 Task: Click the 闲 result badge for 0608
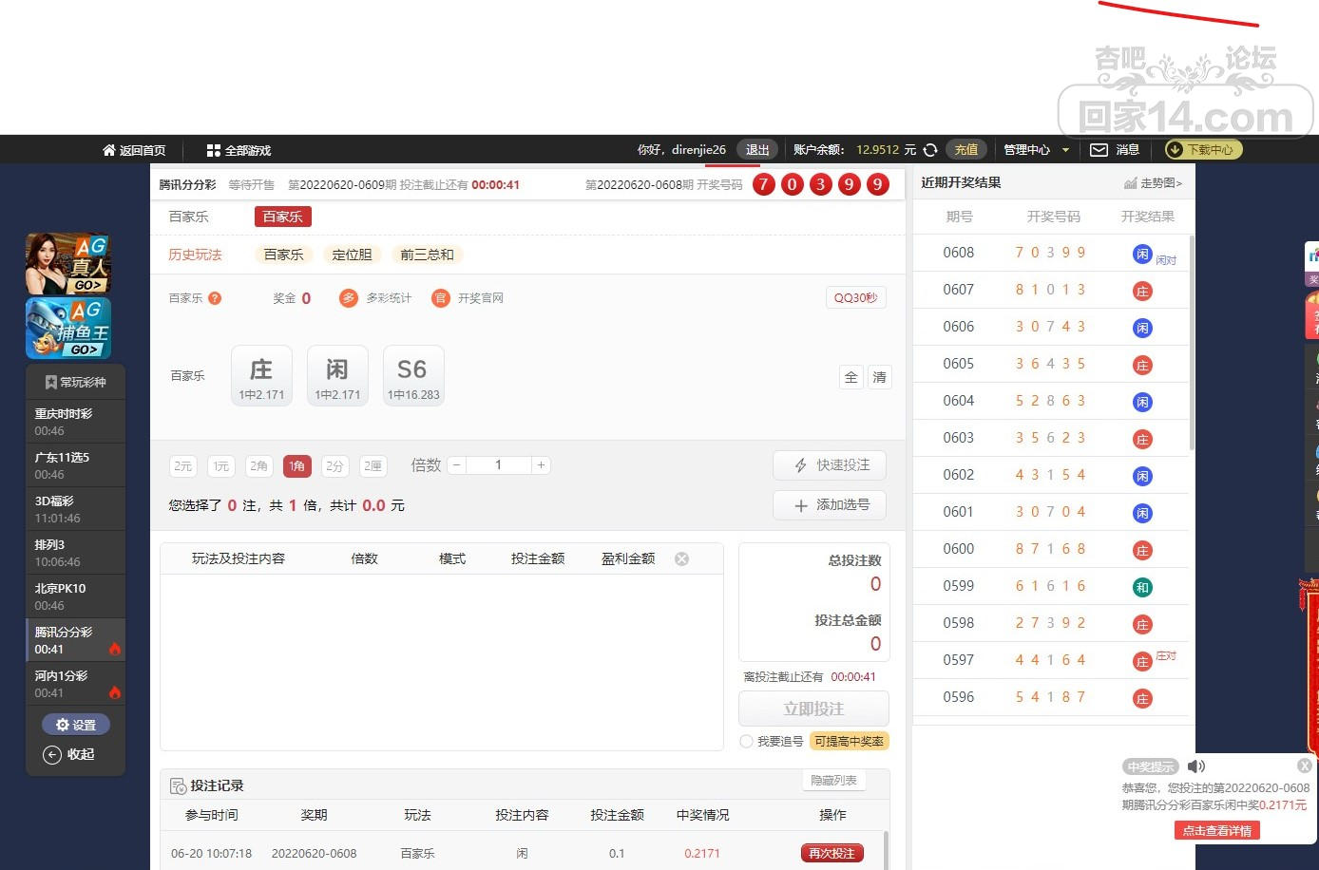1142,255
